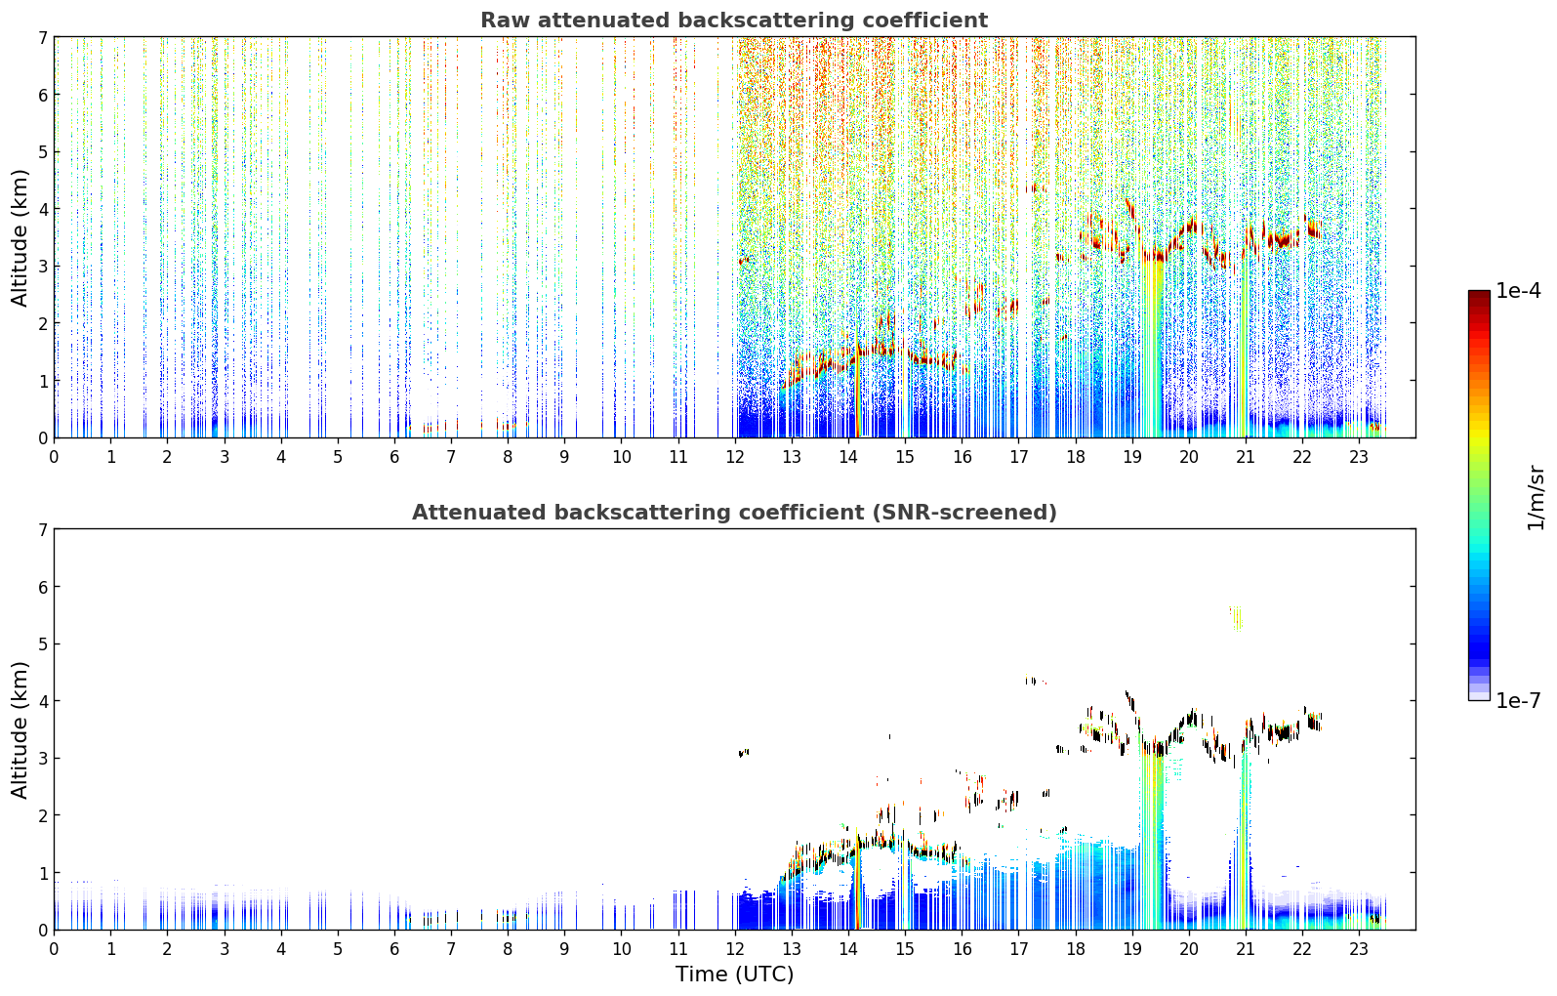Click the 4 km tick on lower plot
Viewport: 1557px width, 996px height.
[x=42, y=701]
